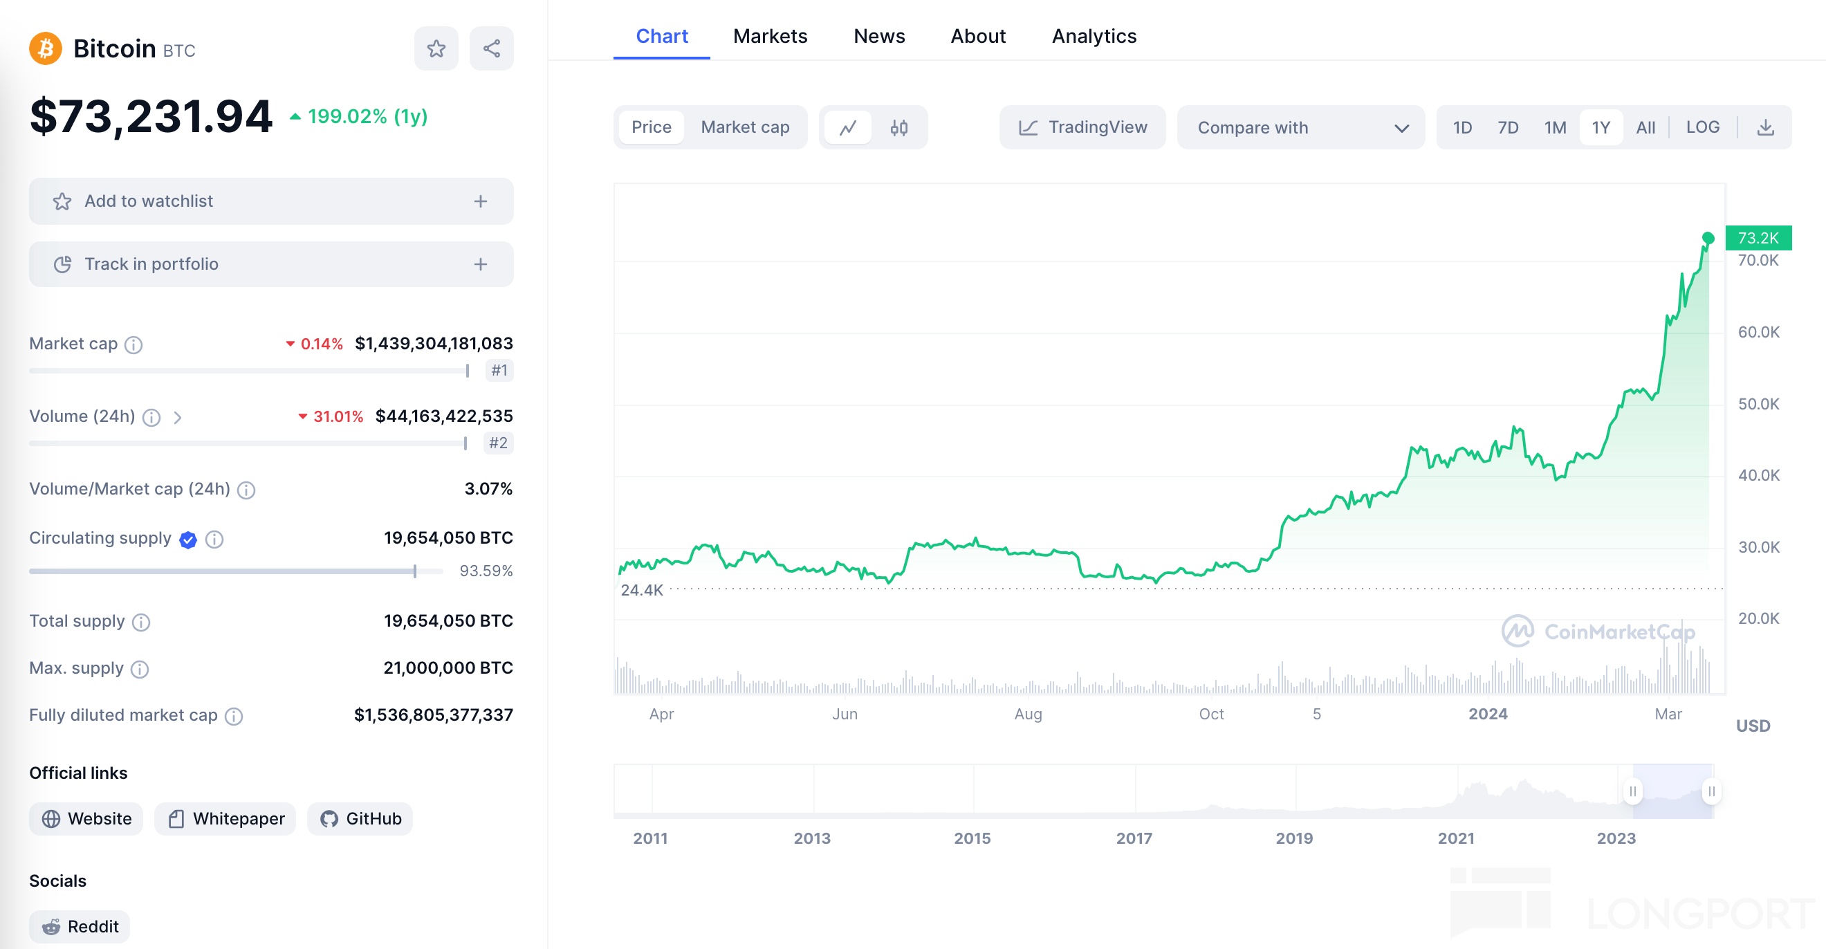Open the Whitepaper link

[x=225, y=818]
